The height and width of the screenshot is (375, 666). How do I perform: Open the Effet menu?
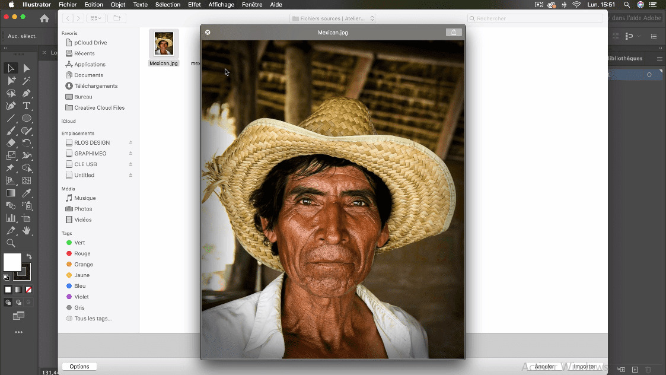pyautogui.click(x=194, y=5)
